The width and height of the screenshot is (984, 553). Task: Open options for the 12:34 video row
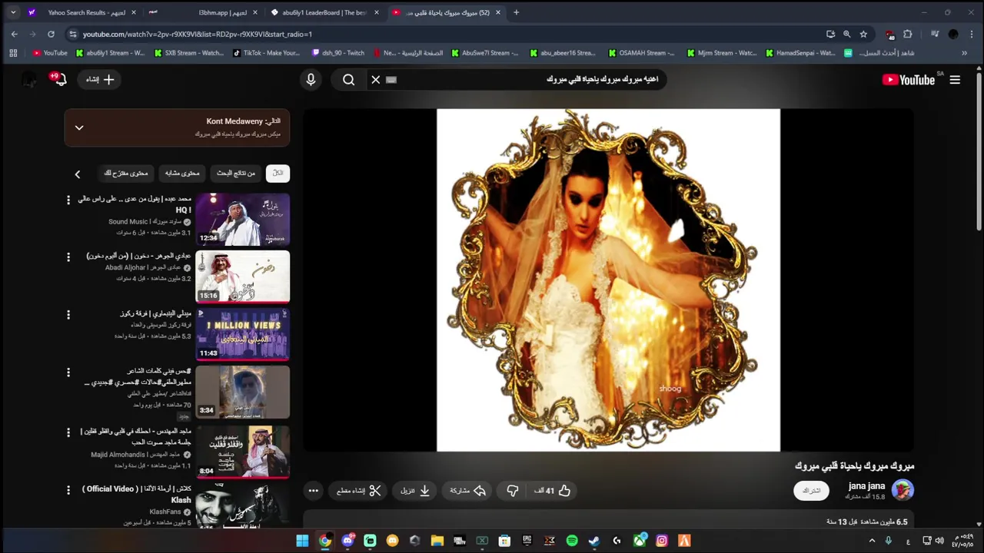click(x=68, y=200)
